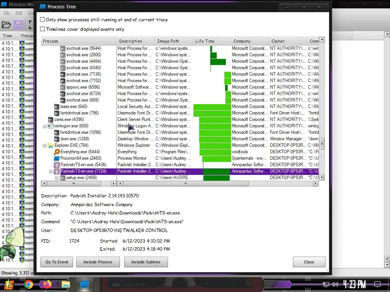Click the taskbar clock showing 4:23 PM
The image size is (390, 292).
(355, 284)
